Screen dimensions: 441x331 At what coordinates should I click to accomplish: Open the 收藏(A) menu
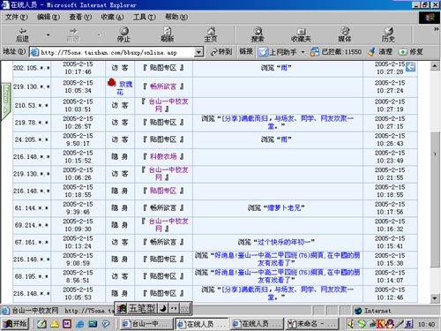click(x=112, y=17)
